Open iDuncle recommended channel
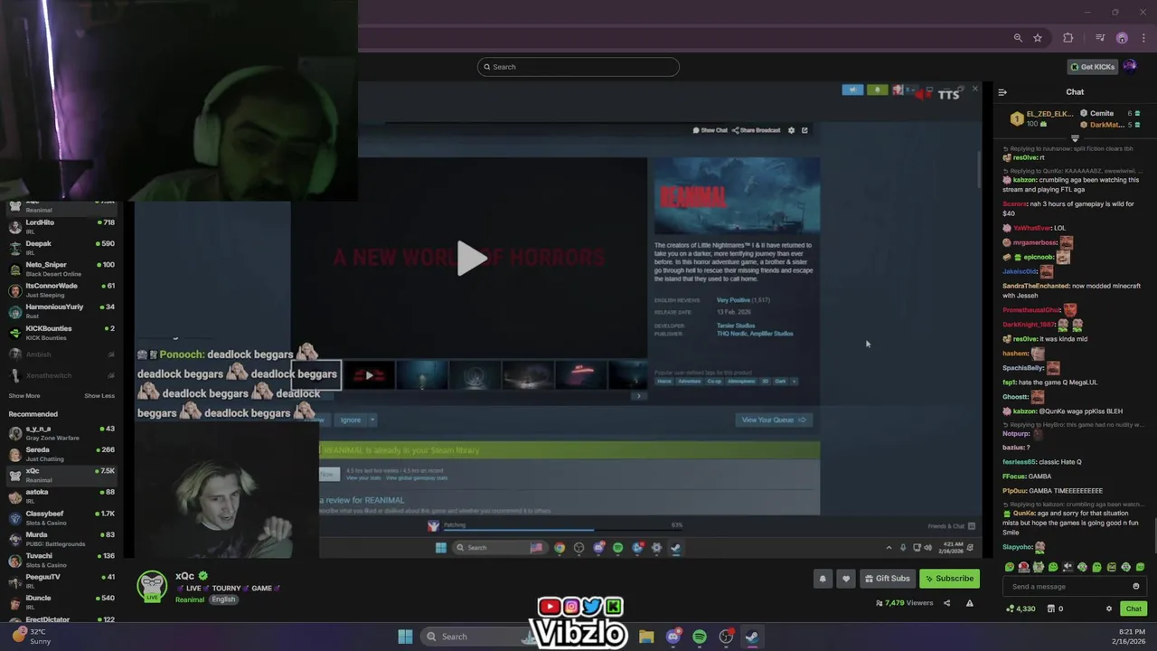The height and width of the screenshot is (651, 1157). click(x=61, y=602)
